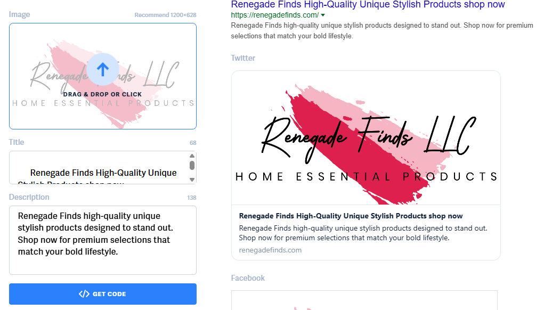The height and width of the screenshot is (310, 560).
Task: Click the code brackets icon on Get Code
Action: click(x=84, y=294)
